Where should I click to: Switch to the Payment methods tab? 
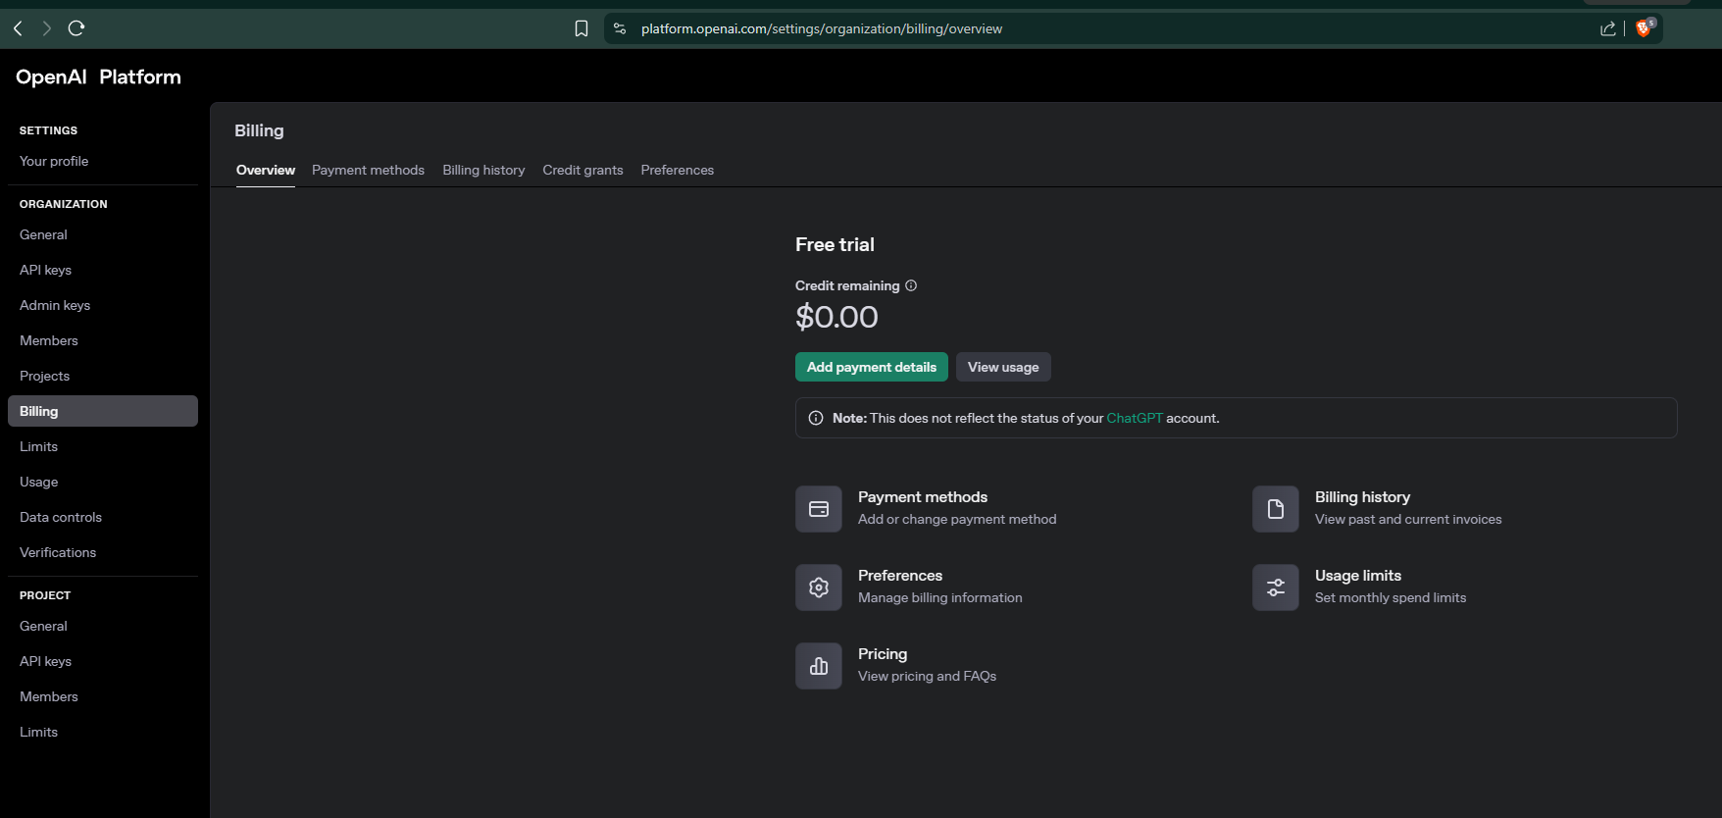(x=368, y=170)
